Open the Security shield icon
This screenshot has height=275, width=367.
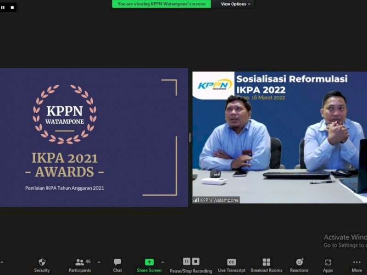42,262
